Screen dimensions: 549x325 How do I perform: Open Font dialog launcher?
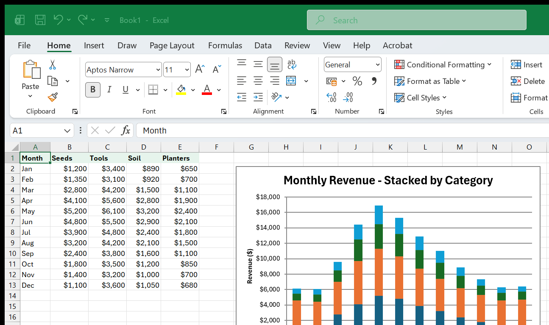pos(223,111)
